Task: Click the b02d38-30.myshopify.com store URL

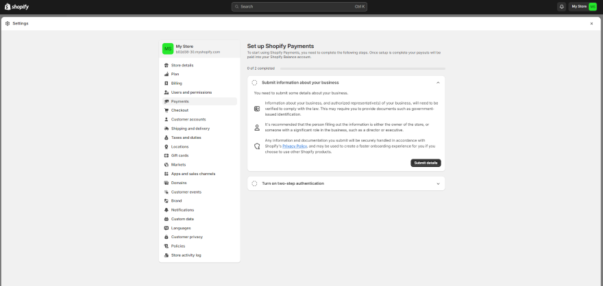Action: (x=197, y=52)
